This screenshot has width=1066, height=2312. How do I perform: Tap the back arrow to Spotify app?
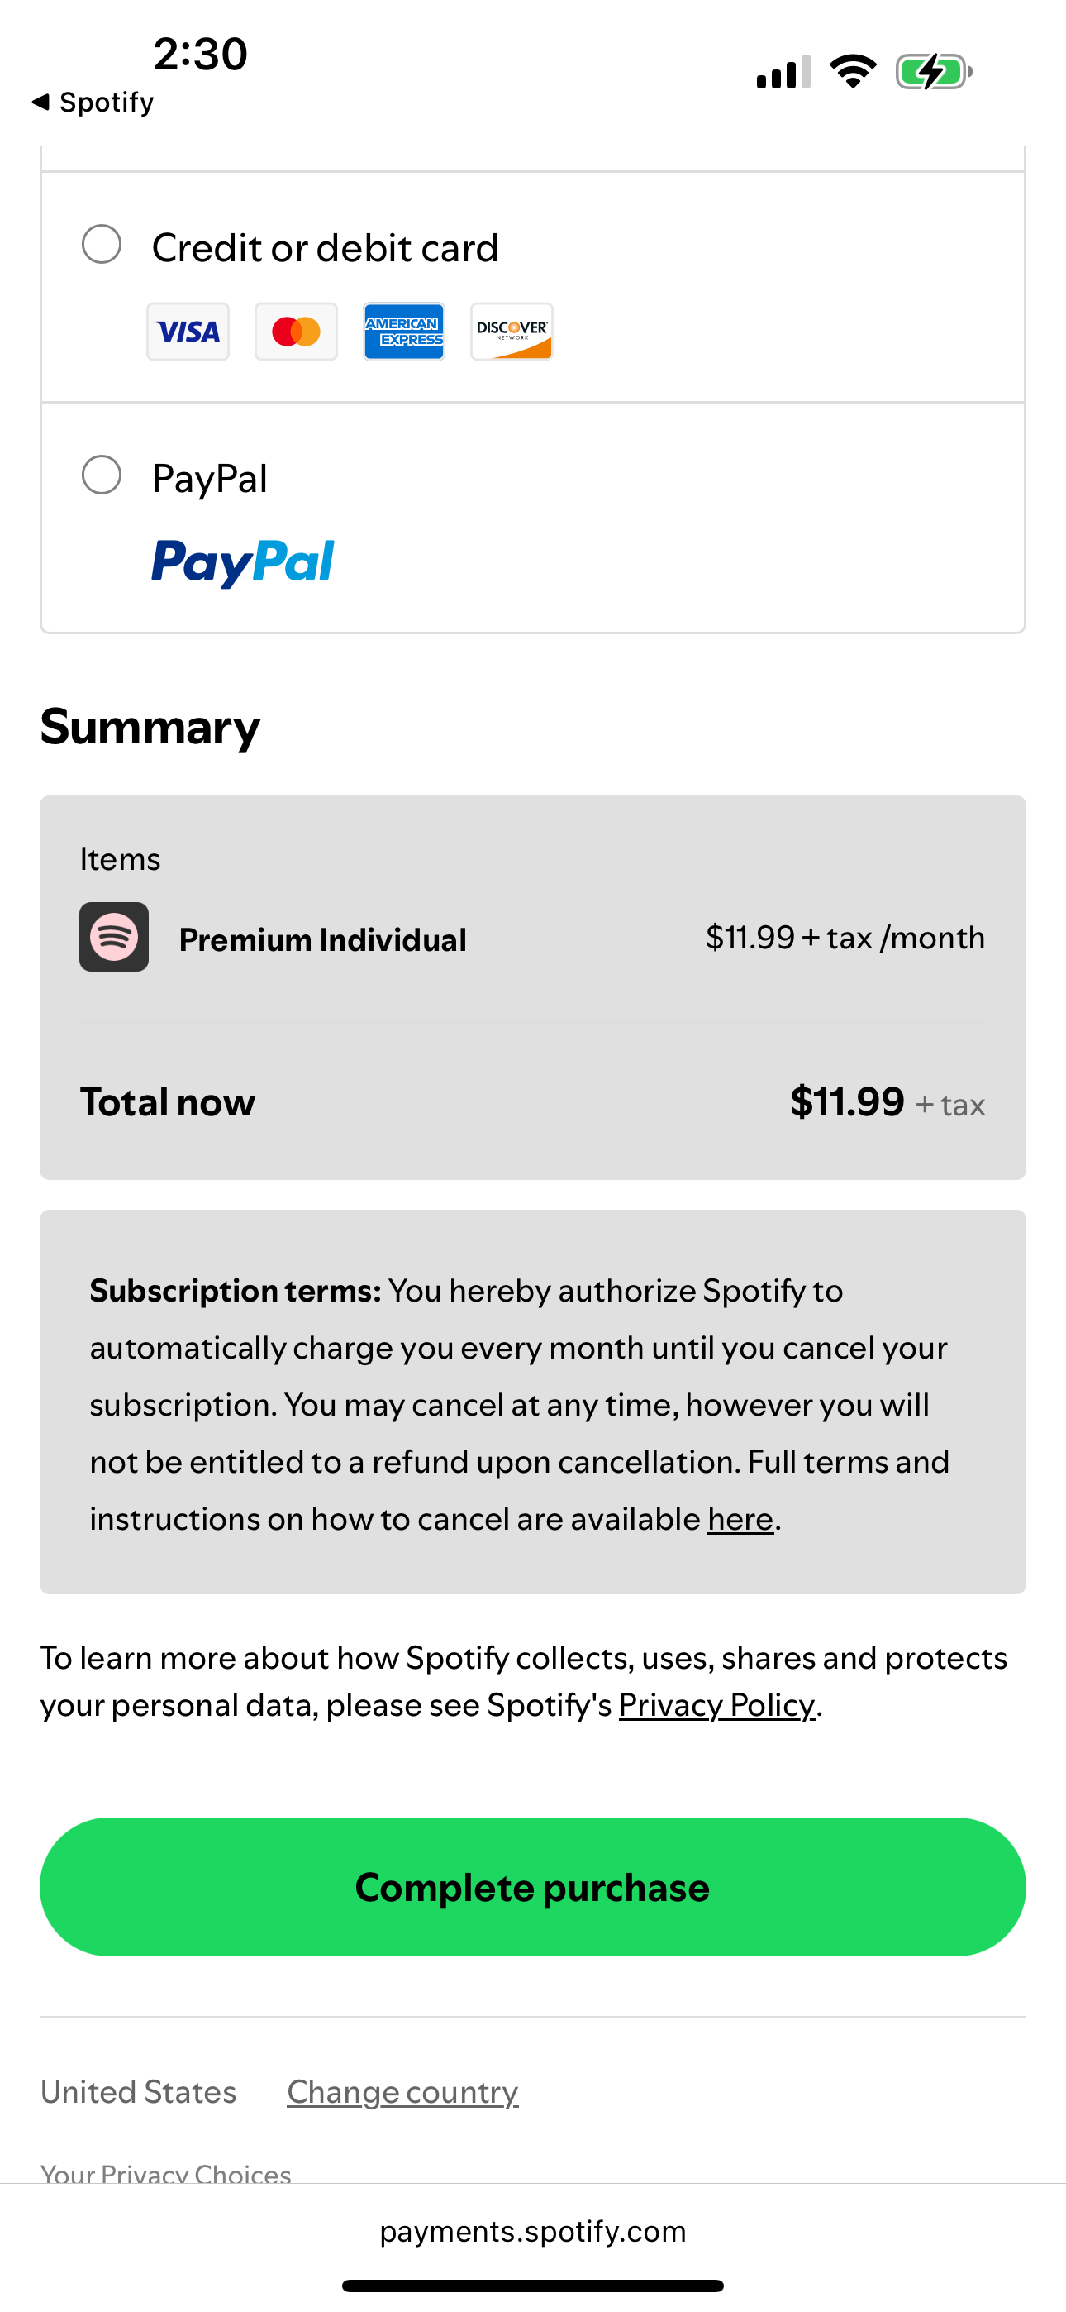41,103
